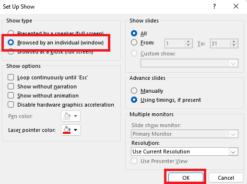
Task: Enable Loop continuously until 'Esc' checkbox
Action: [11, 77]
